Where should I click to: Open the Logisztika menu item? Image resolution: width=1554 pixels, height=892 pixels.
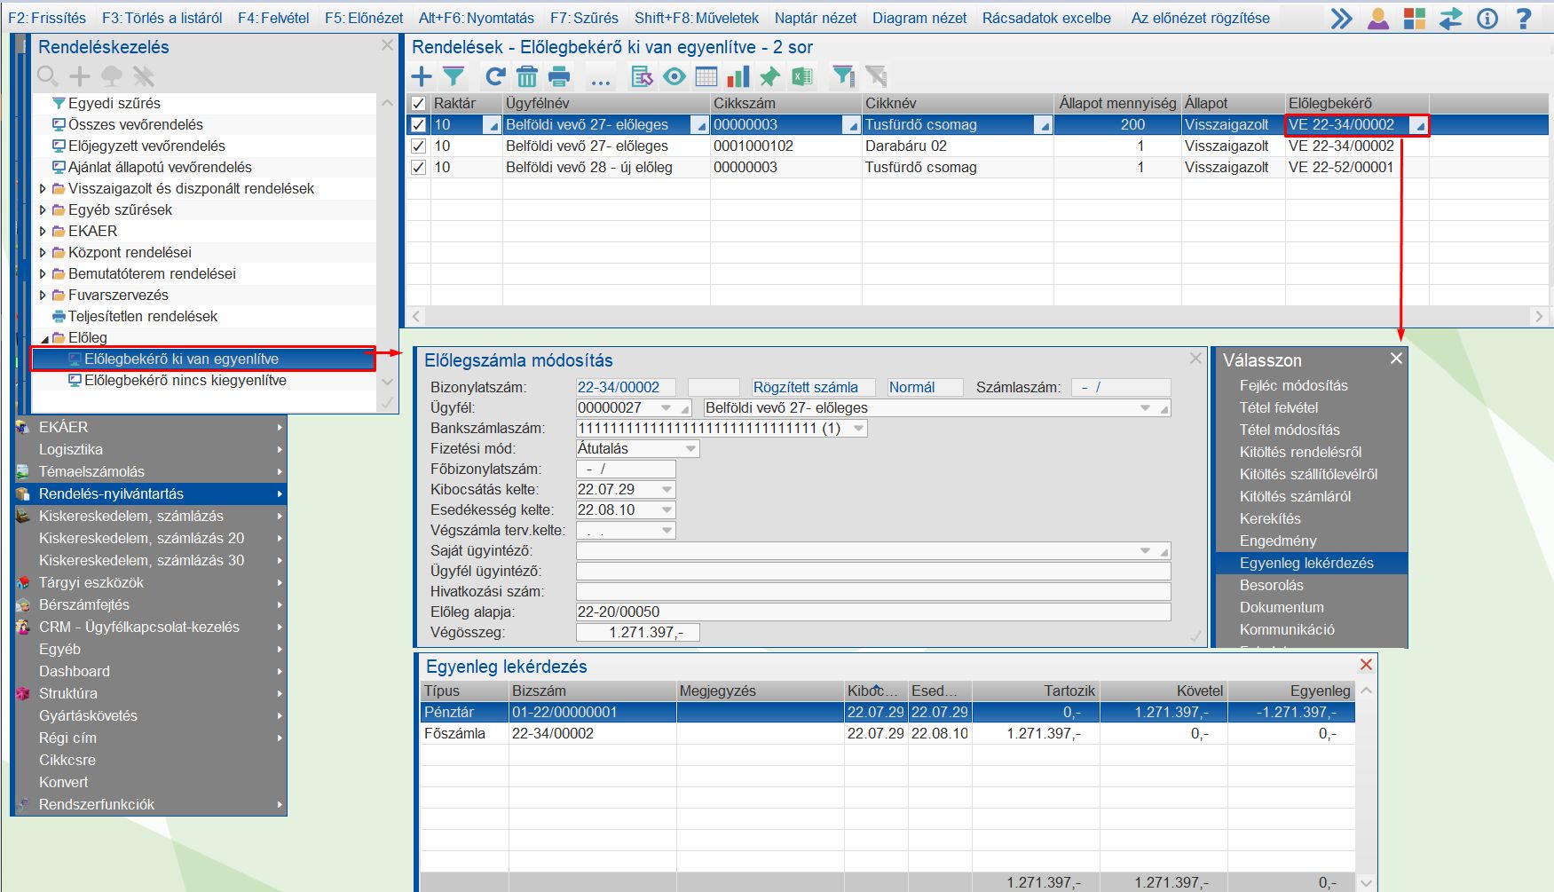71,449
